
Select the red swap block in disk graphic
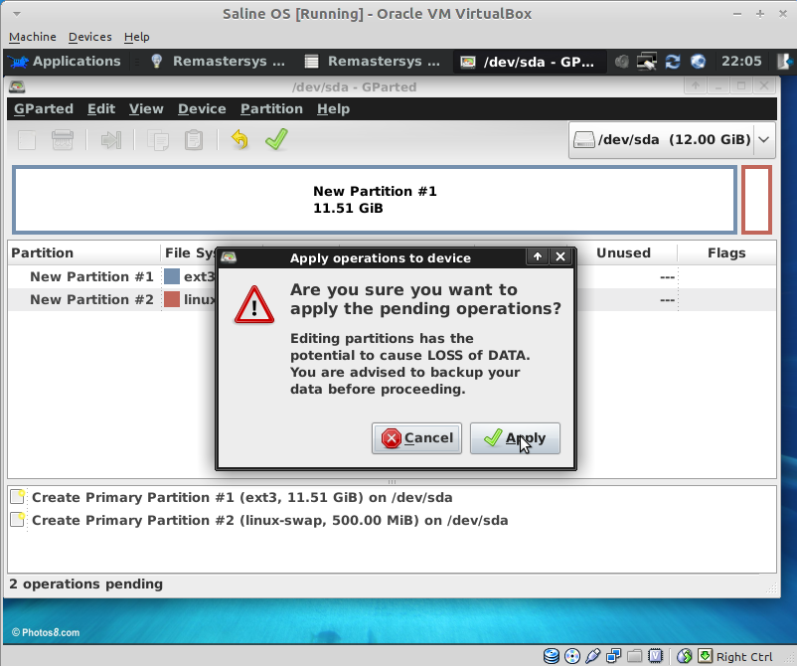(x=756, y=200)
